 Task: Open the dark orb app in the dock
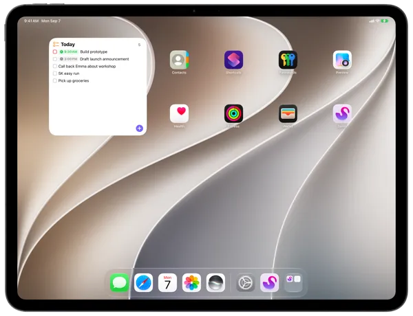pos(215,282)
